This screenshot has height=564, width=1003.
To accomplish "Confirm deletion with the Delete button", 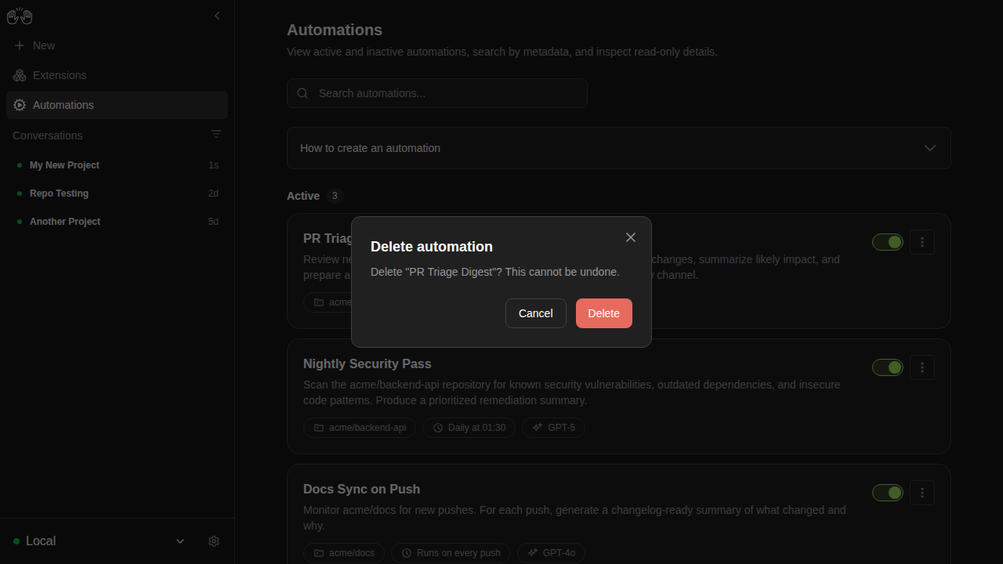I will pyautogui.click(x=604, y=313).
